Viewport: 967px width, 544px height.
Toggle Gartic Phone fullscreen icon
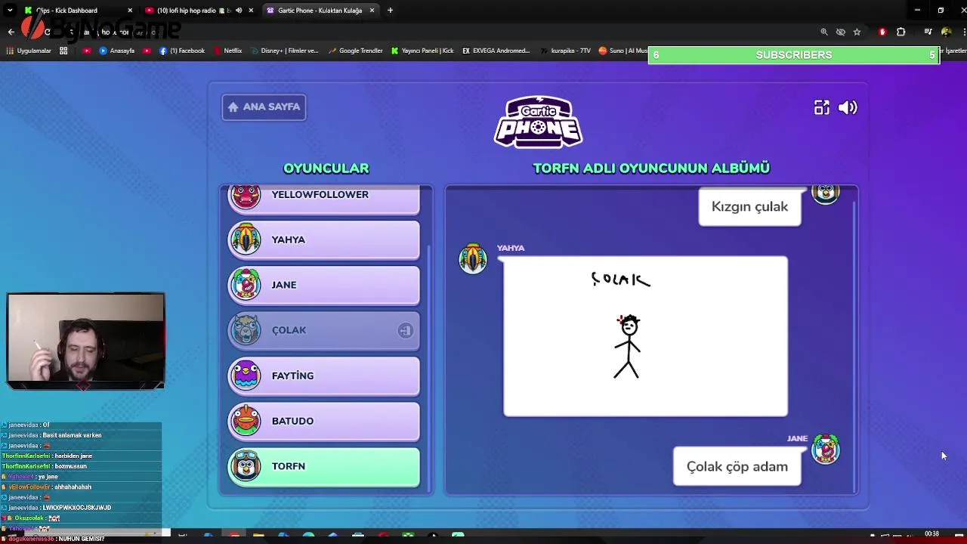point(821,107)
